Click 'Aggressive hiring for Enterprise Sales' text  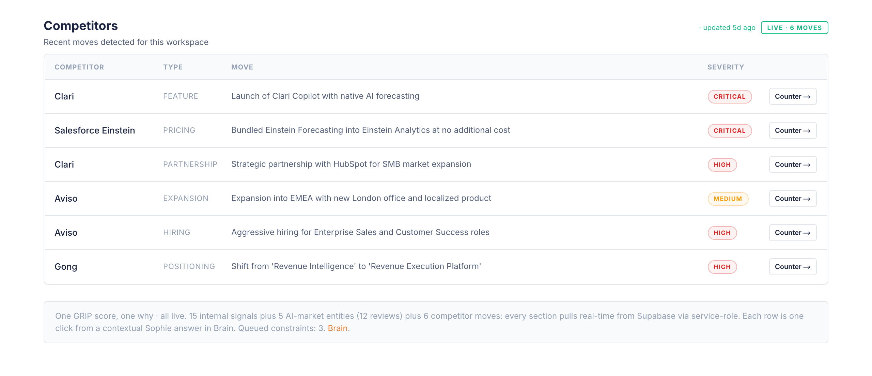360,232
